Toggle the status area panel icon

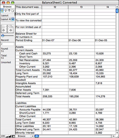coord(13,136)
